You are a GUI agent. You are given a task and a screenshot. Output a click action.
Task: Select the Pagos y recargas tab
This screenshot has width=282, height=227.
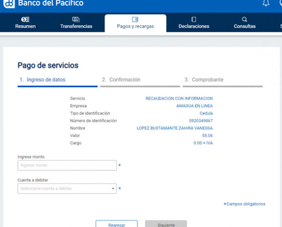click(x=135, y=23)
